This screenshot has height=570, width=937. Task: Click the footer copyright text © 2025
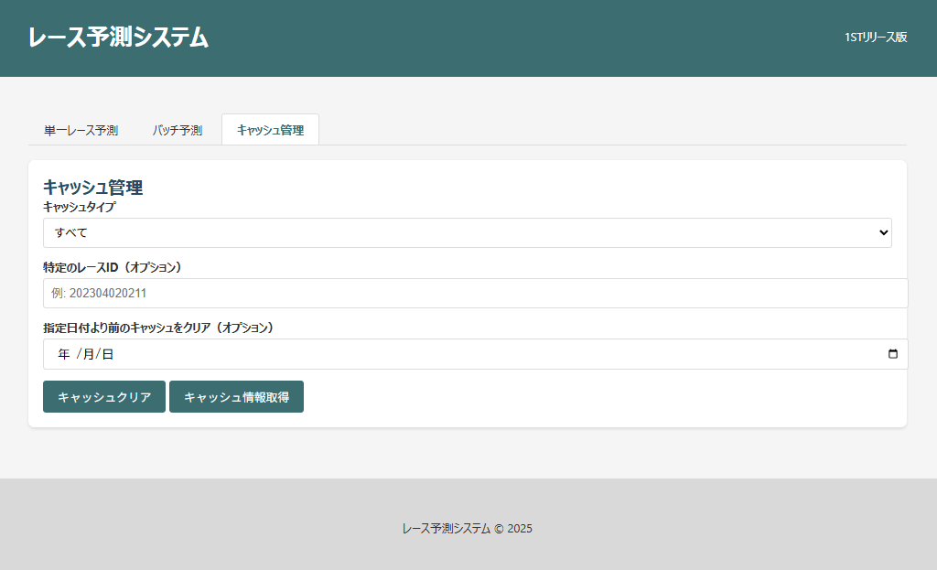tap(467, 529)
